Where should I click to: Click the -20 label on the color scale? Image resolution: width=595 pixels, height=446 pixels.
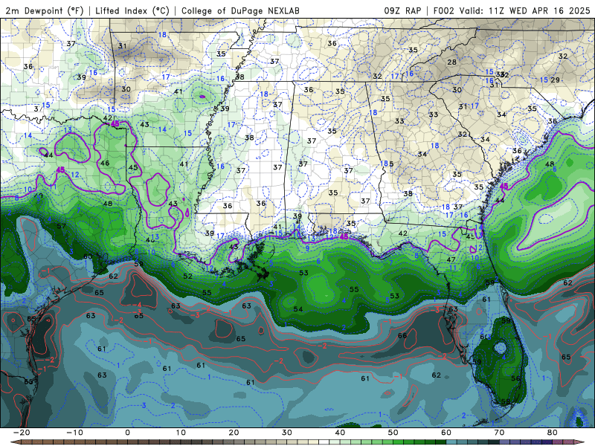pyautogui.click(x=22, y=433)
